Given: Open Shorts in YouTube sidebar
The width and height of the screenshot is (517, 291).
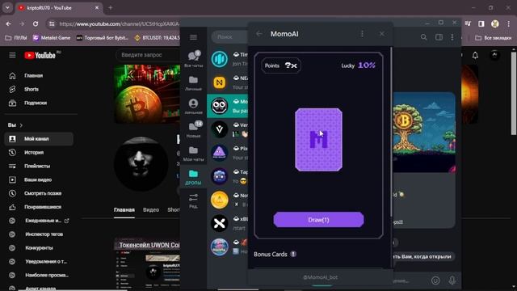Looking at the screenshot, I should coord(39,89).
